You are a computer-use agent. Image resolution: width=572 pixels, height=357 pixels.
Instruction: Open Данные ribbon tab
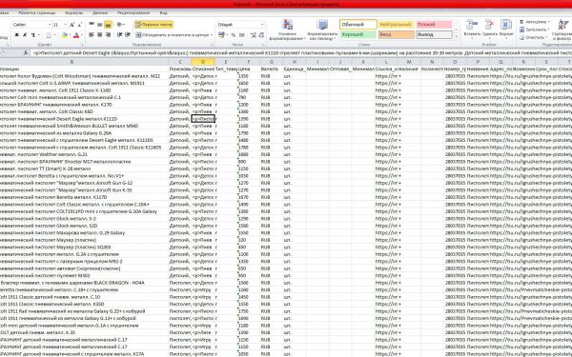tap(100, 12)
